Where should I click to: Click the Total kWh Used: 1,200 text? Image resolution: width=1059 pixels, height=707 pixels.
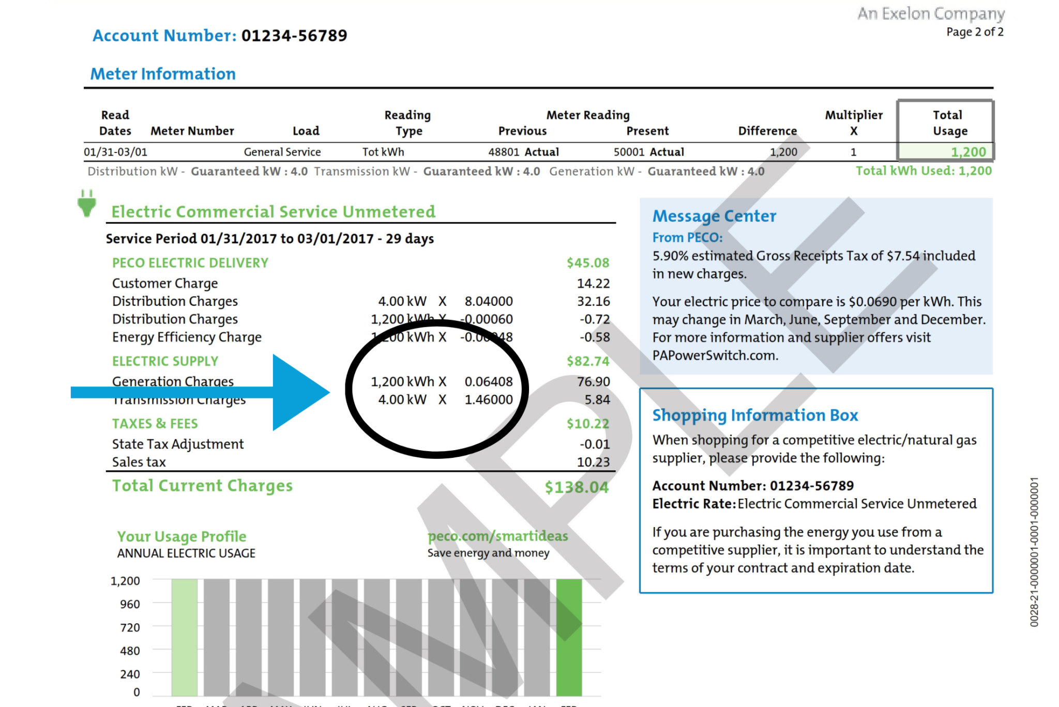pyautogui.click(x=924, y=171)
